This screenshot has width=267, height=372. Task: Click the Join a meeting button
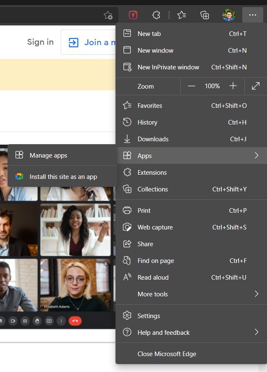pyautogui.click(x=88, y=42)
